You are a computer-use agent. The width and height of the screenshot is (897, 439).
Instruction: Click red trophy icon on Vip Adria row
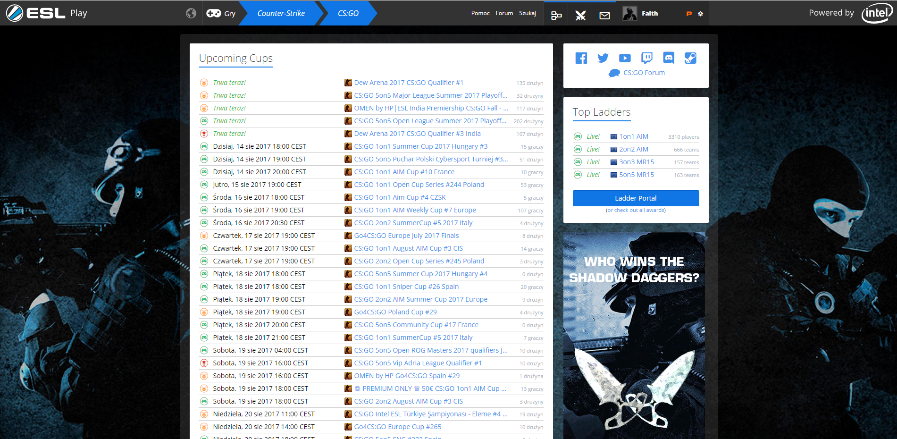point(204,363)
